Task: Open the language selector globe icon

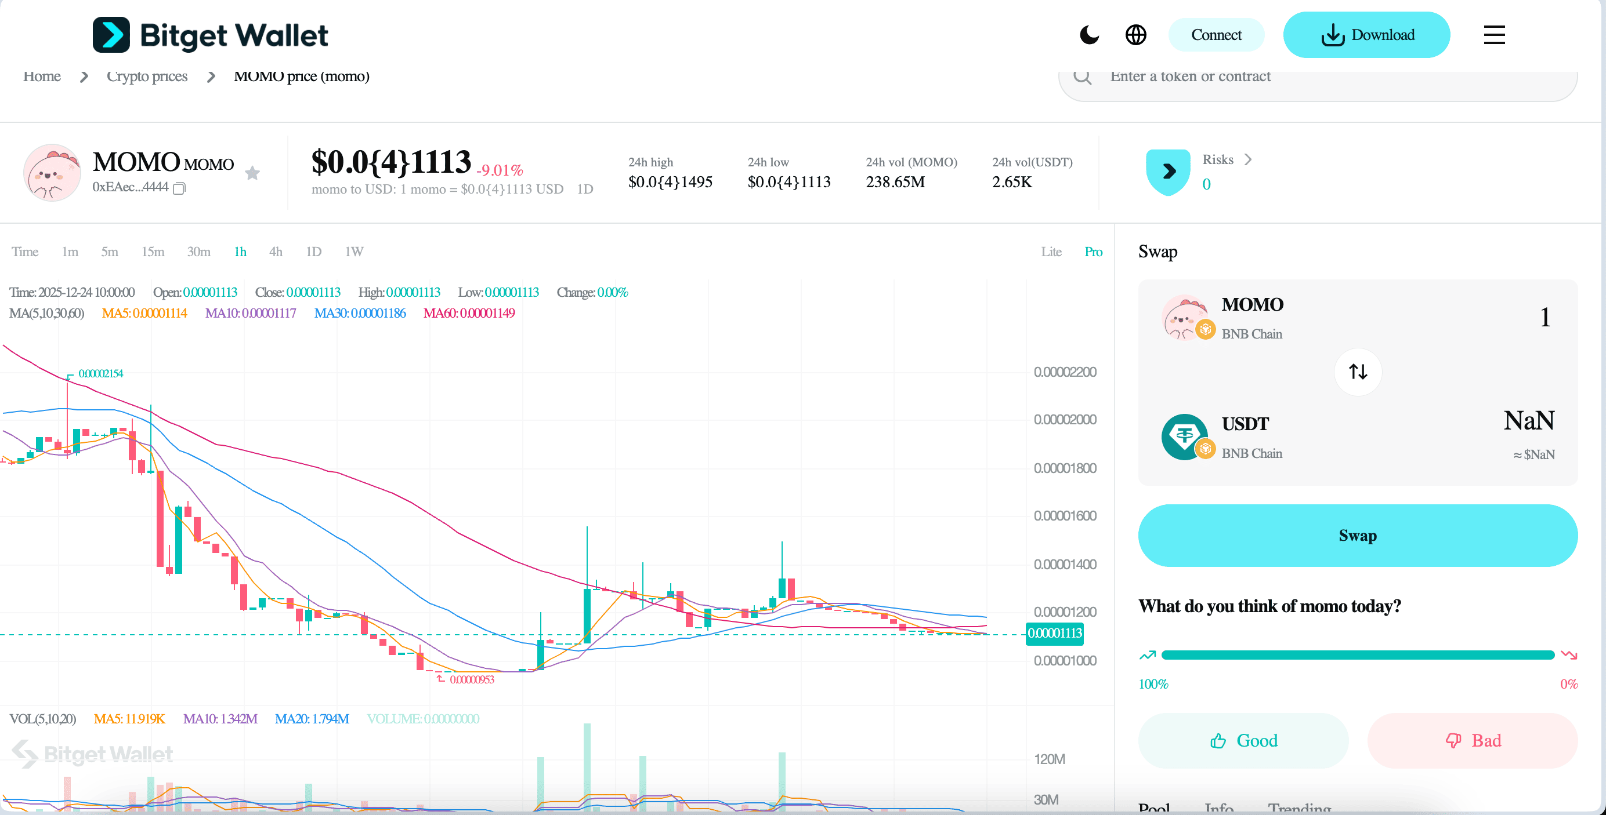Action: (1136, 35)
